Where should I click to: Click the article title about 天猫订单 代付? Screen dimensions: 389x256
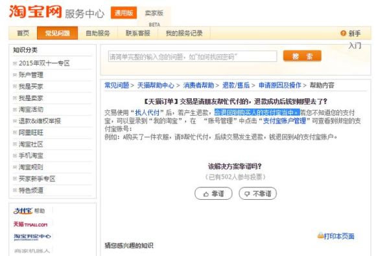(x=235, y=101)
